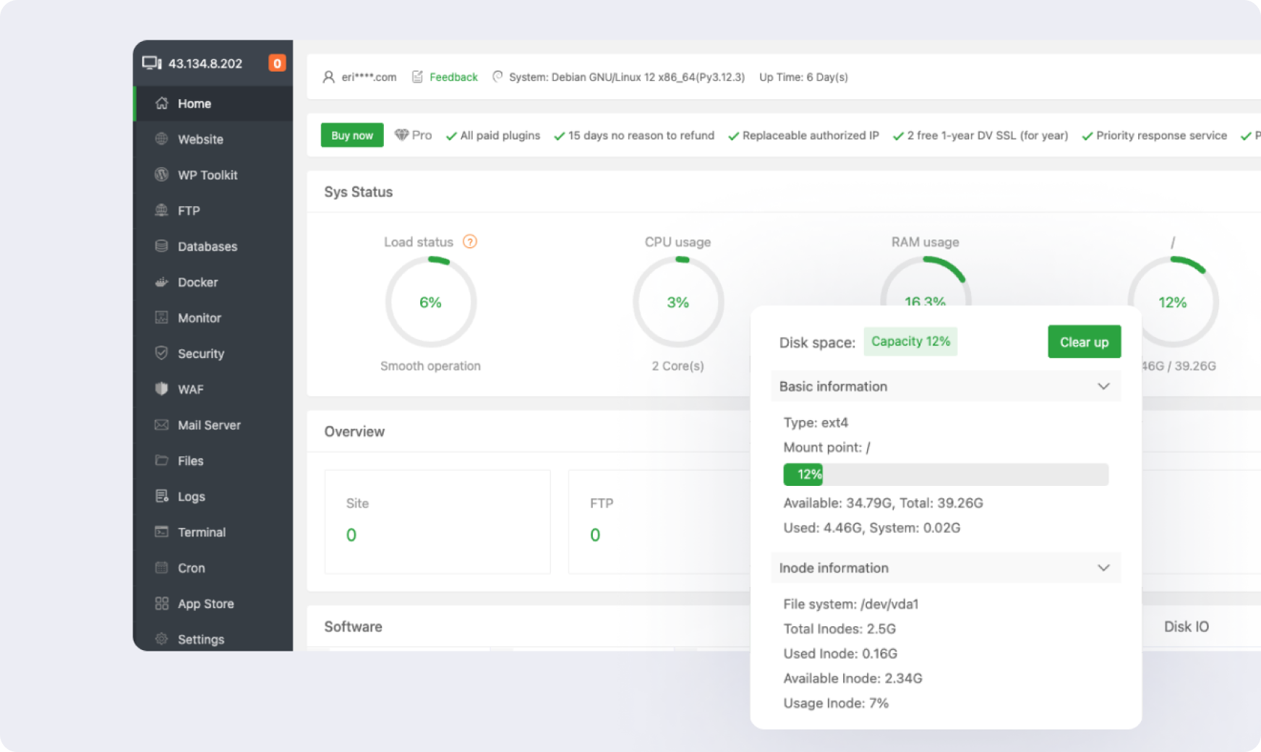Click the 12% disk usage progress bar
The width and height of the screenshot is (1261, 752).
pyautogui.click(x=945, y=474)
